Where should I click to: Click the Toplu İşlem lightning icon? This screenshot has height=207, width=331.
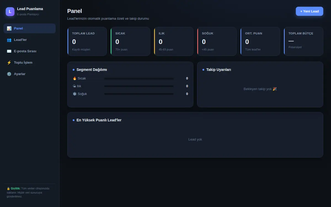[9, 63]
